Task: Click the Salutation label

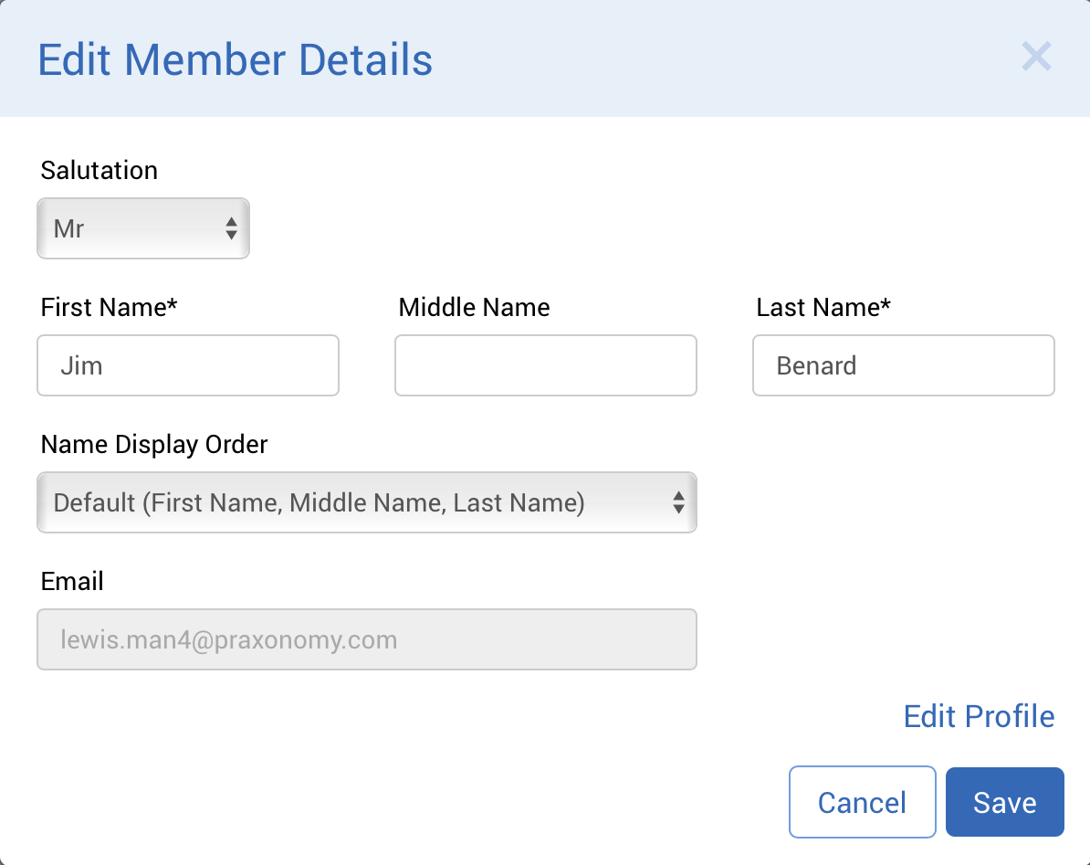Action: tap(100, 171)
